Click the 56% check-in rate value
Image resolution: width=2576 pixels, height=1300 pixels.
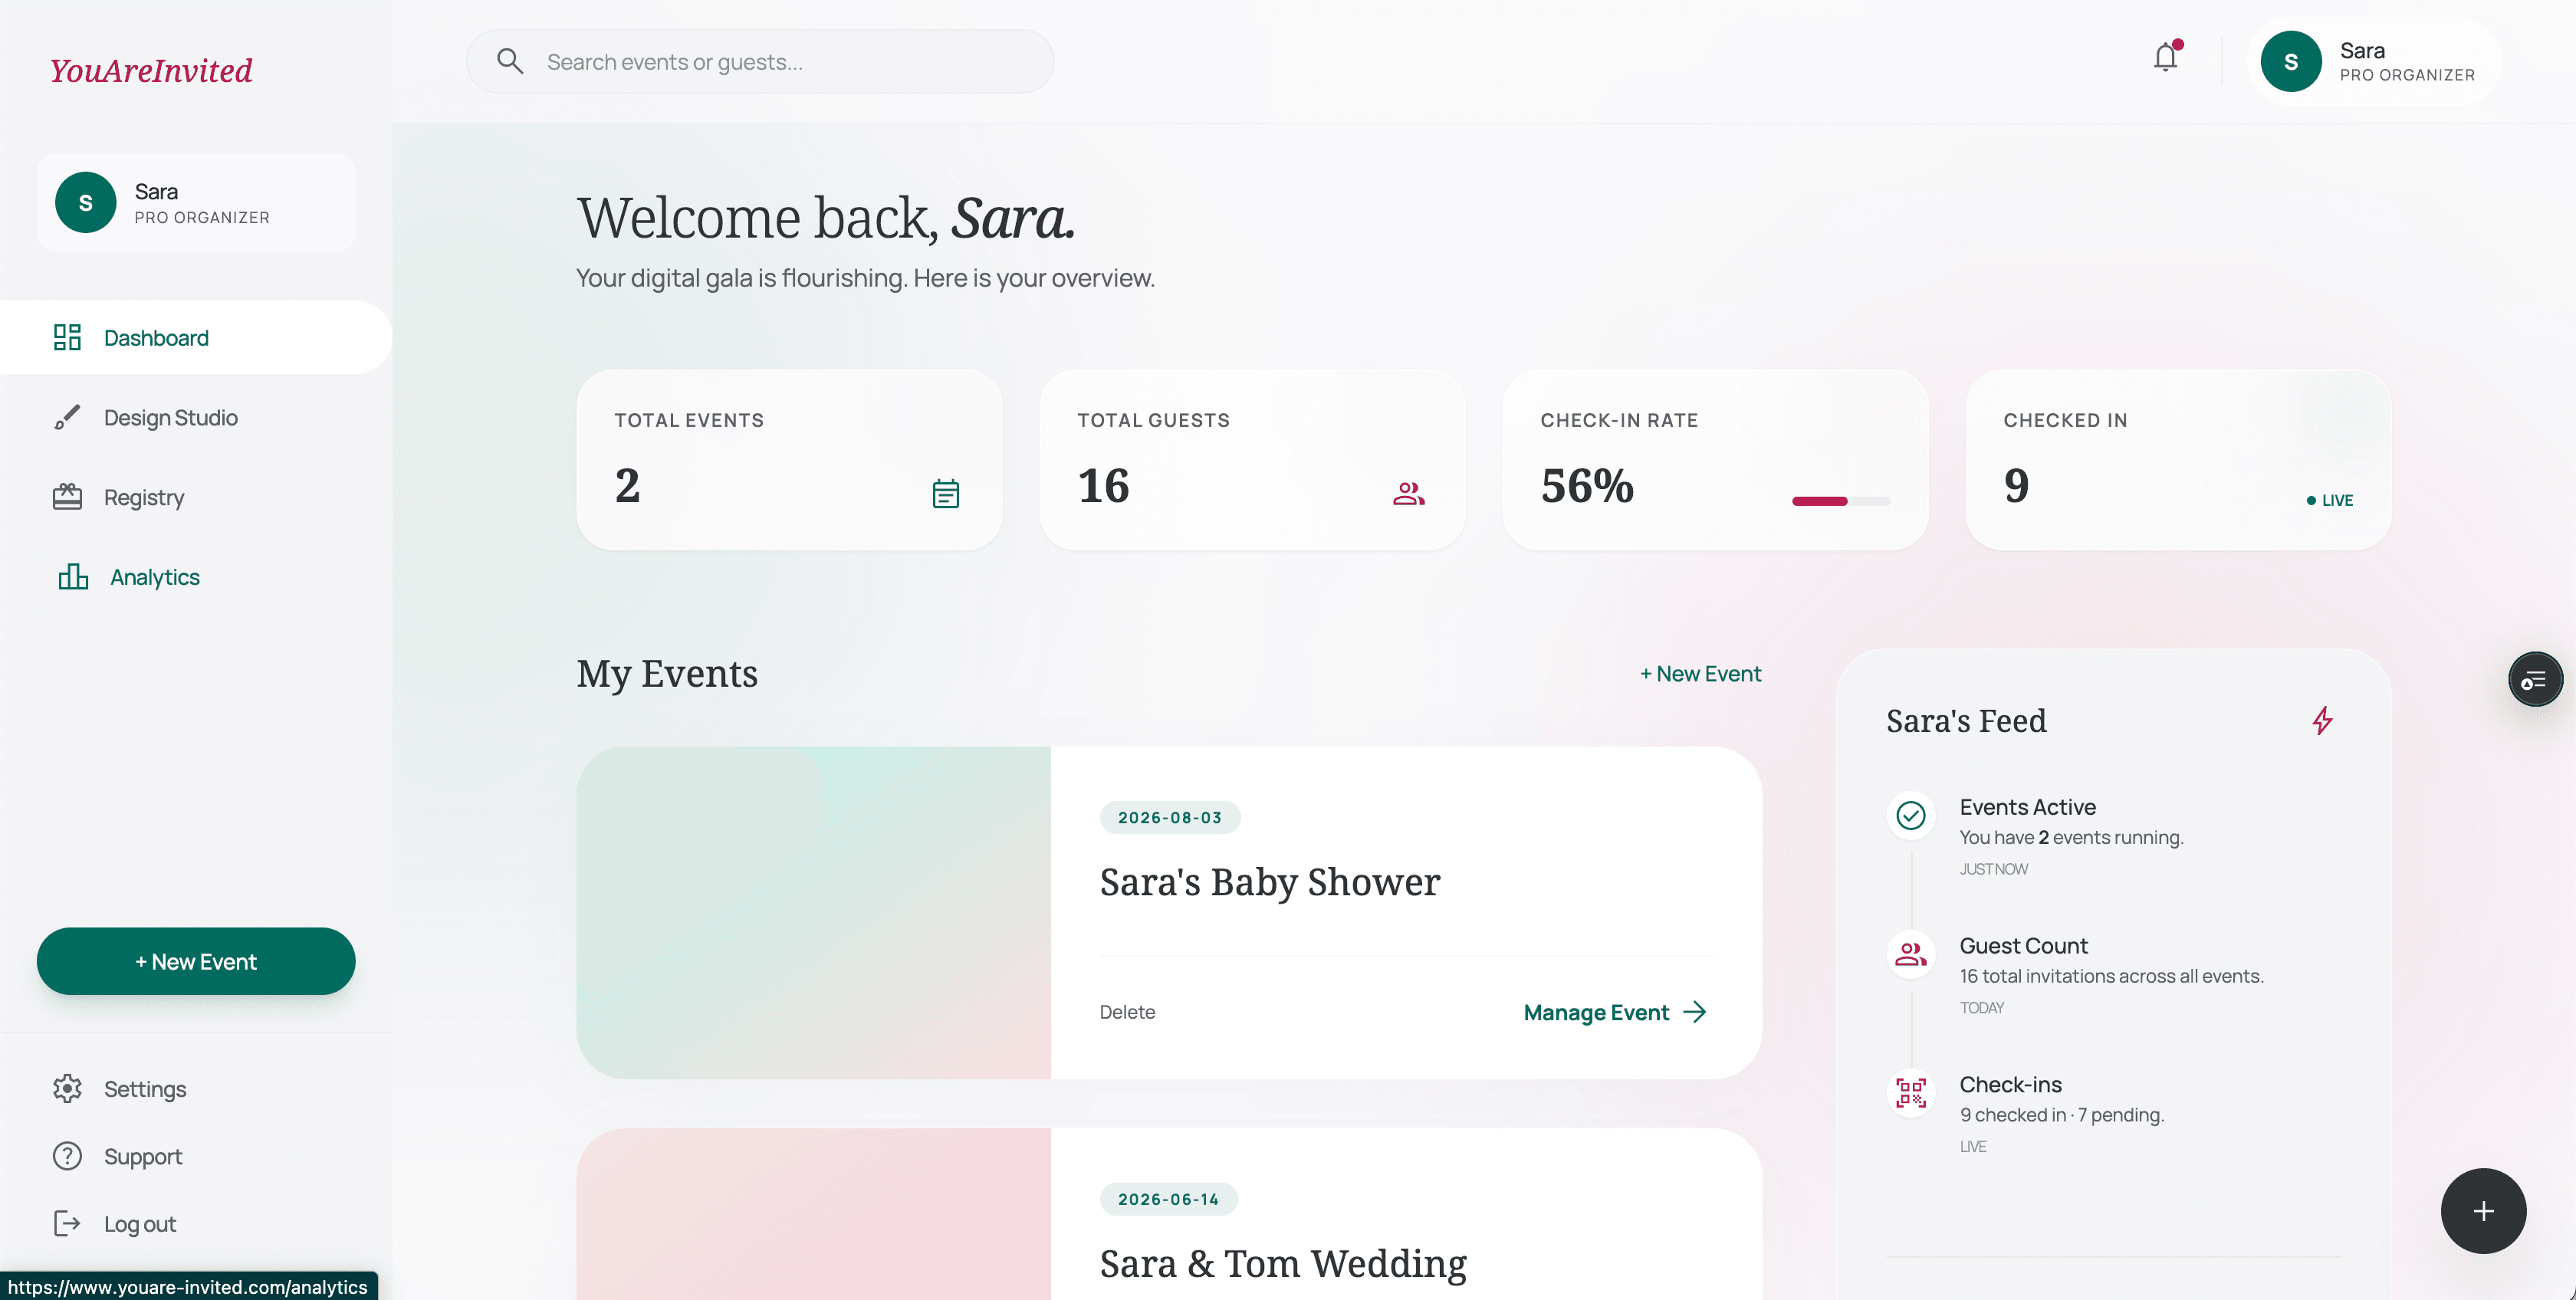click(1587, 486)
